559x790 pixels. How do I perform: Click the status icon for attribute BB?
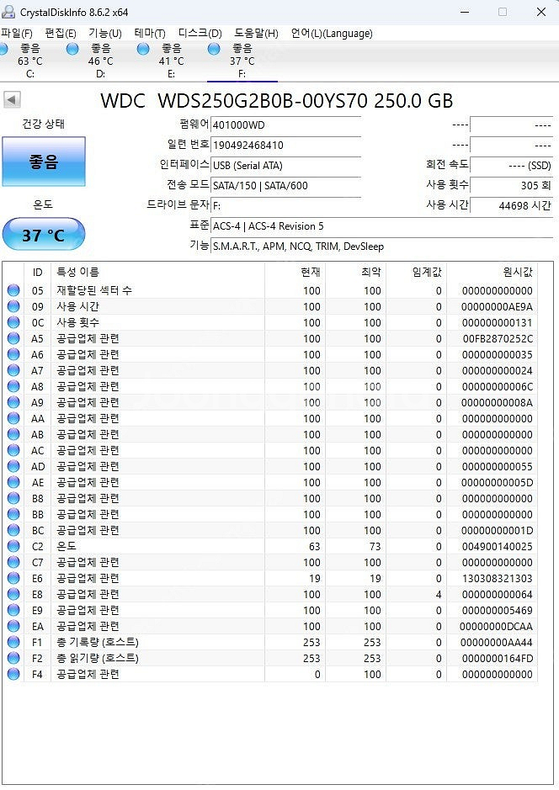pyautogui.click(x=13, y=514)
